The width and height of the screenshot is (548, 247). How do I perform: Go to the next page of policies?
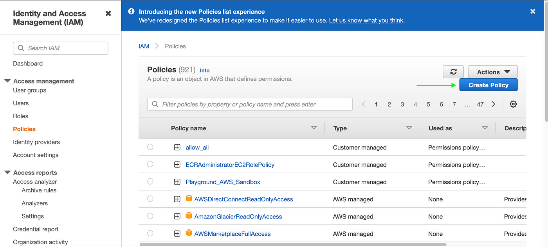pos(493,104)
